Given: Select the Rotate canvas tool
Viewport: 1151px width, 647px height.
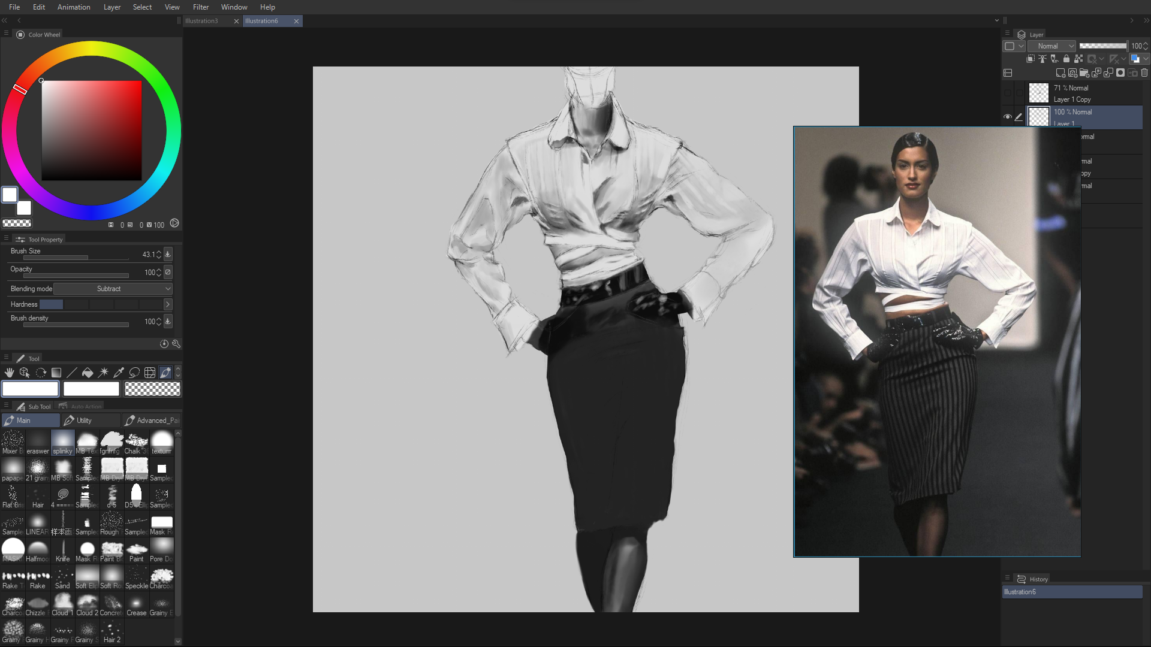Looking at the screenshot, I should pyautogui.click(x=41, y=373).
